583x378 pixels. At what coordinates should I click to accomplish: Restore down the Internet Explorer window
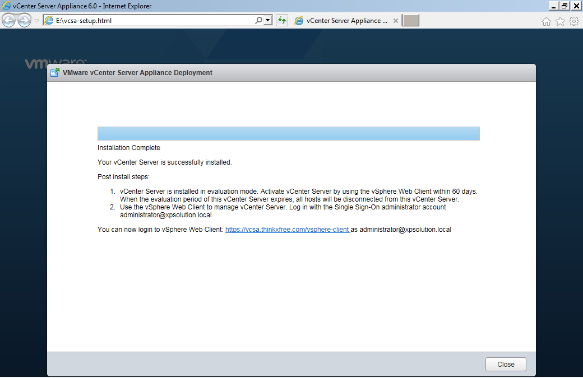point(565,6)
